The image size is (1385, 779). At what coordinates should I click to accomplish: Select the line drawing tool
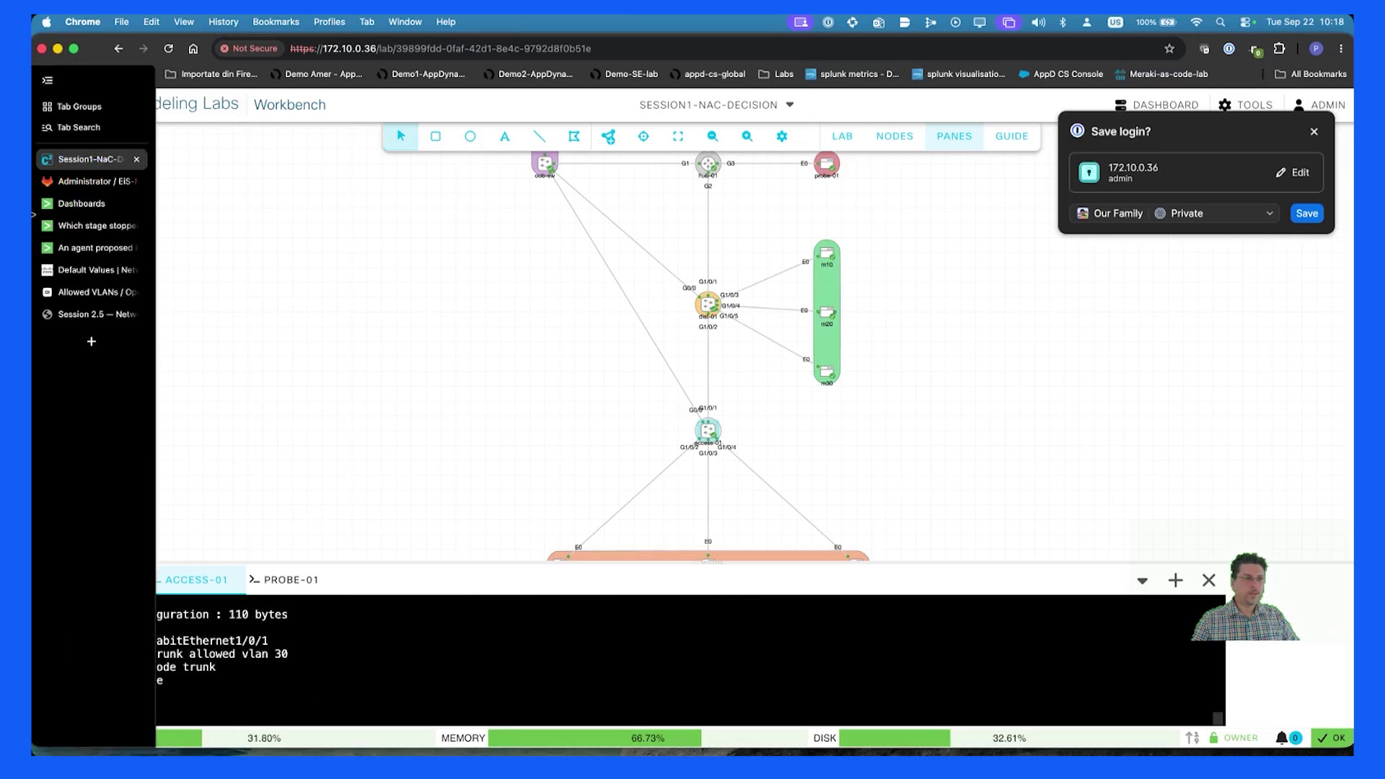(540, 136)
